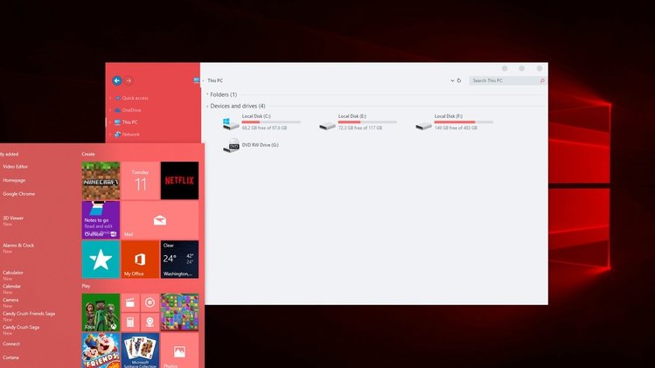Click the This PC address breadcrumb
The image size is (655, 368).
(215, 80)
